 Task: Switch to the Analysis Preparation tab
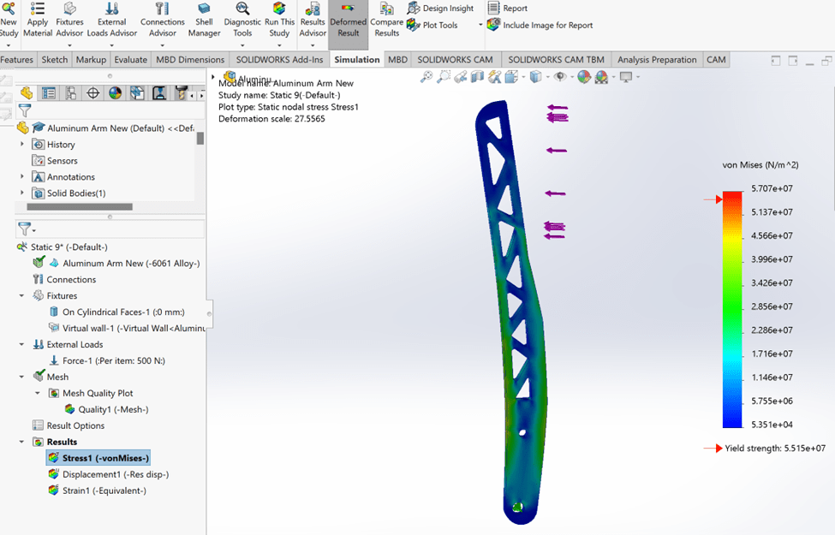tap(657, 60)
